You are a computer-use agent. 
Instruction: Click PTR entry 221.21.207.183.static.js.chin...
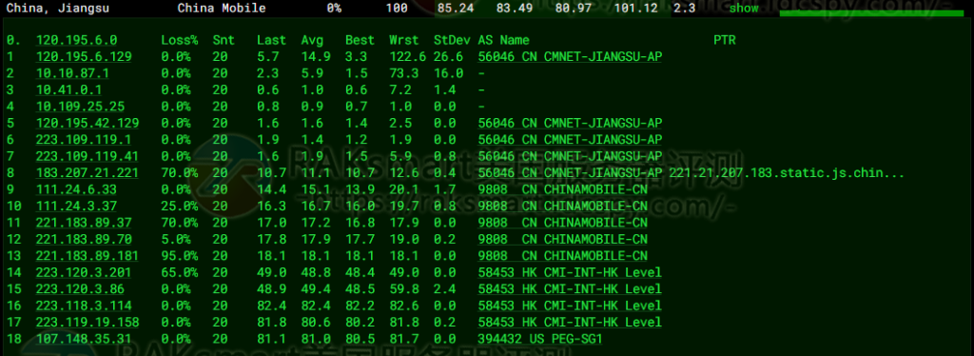(x=787, y=172)
